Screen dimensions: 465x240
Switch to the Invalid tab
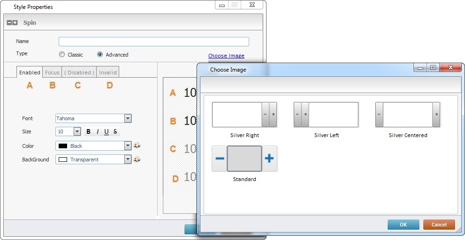click(x=108, y=73)
